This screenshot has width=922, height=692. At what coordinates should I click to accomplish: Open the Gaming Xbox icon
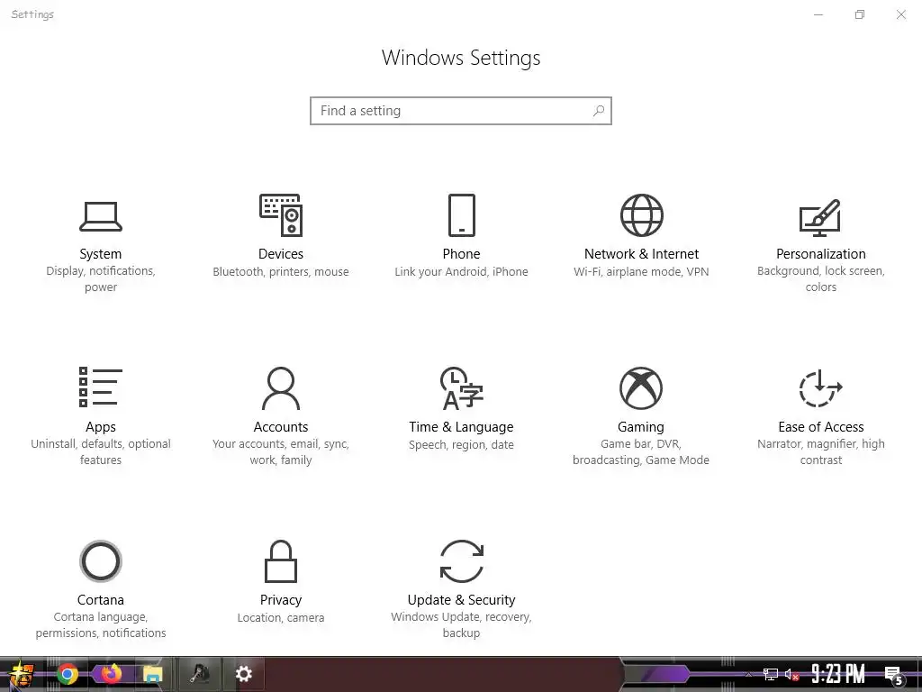click(x=641, y=388)
